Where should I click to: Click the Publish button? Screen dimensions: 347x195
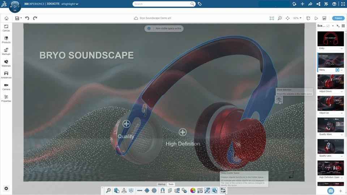(x=338, y=18)
